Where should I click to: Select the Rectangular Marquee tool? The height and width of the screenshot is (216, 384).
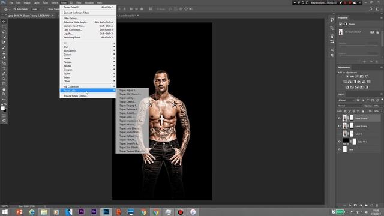pos(4,26)
